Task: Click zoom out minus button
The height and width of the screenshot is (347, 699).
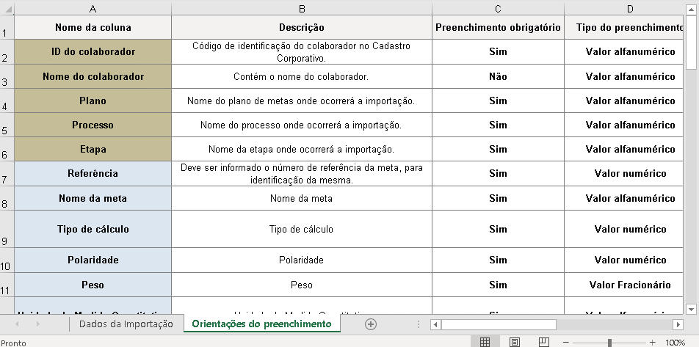Action: 566,343
